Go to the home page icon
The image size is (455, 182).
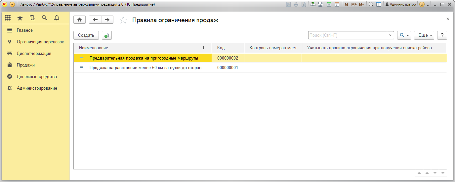pyautogui.click(x=79, y=20)
